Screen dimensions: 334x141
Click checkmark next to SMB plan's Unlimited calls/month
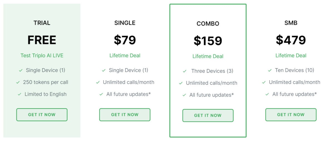click(264, 82)
